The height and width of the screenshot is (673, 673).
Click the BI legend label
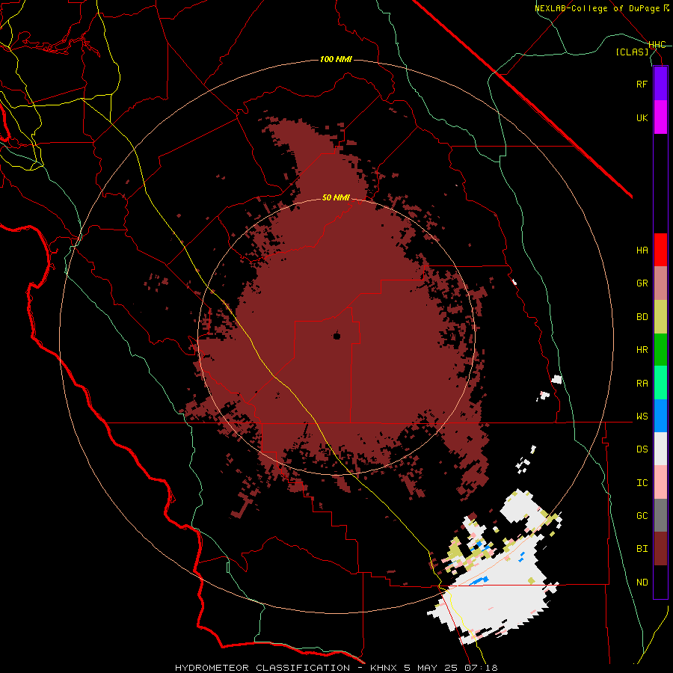coord(642,549)
